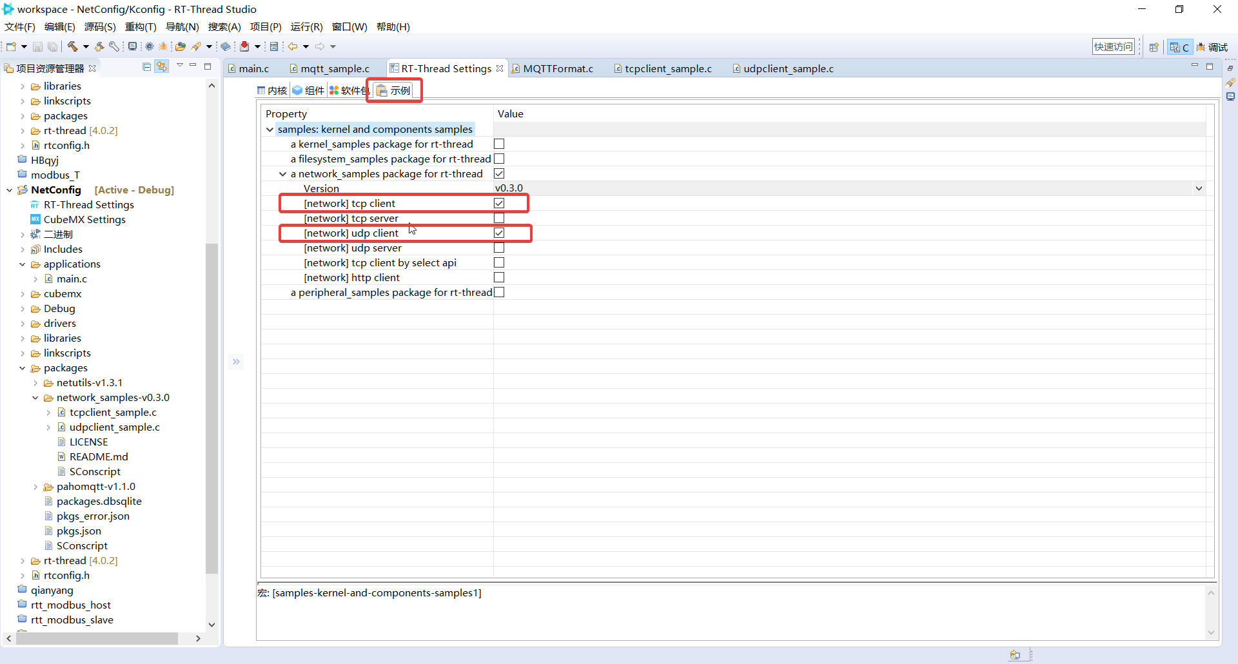This screenshot has height=664, width=1238.
Task: Toggle Link with Editor icon
Action: (x=162, y=66)
